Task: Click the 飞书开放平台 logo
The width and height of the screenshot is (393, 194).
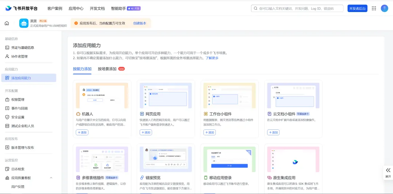Action: [21, 8]
